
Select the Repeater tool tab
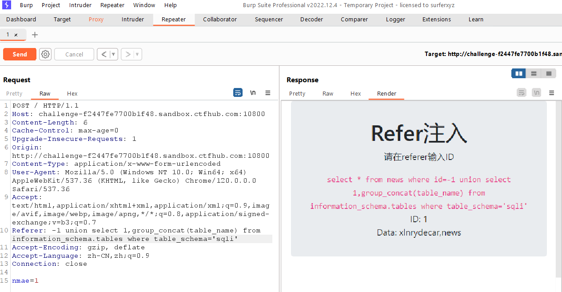tap(174, 19)
